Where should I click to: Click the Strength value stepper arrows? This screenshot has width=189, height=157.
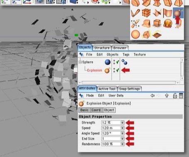click(122, 123)
